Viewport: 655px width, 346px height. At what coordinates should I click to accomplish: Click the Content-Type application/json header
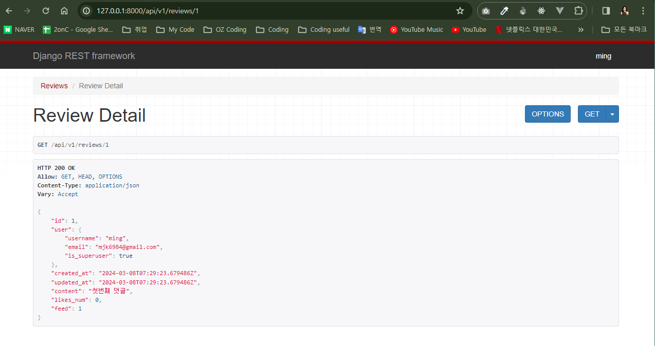pos(88,185)
